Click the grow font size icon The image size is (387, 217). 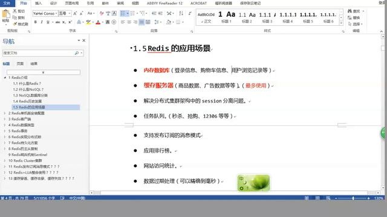(x=75, y=13)
